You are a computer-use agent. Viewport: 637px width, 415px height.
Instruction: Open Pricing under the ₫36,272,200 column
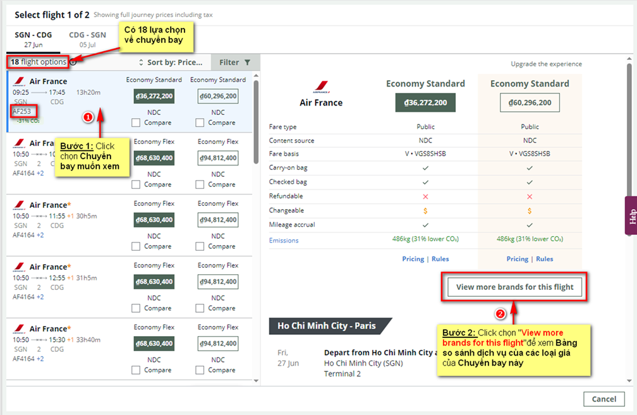coord(413,259)
